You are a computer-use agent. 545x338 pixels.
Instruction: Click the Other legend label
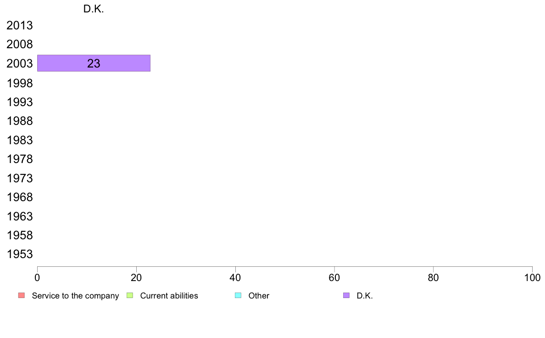point(259,296)
